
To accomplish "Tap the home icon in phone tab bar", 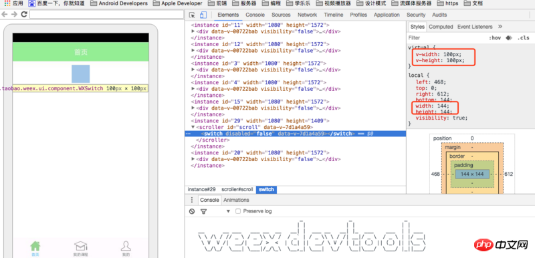I will pyautogui.click(x=35, y=246).
